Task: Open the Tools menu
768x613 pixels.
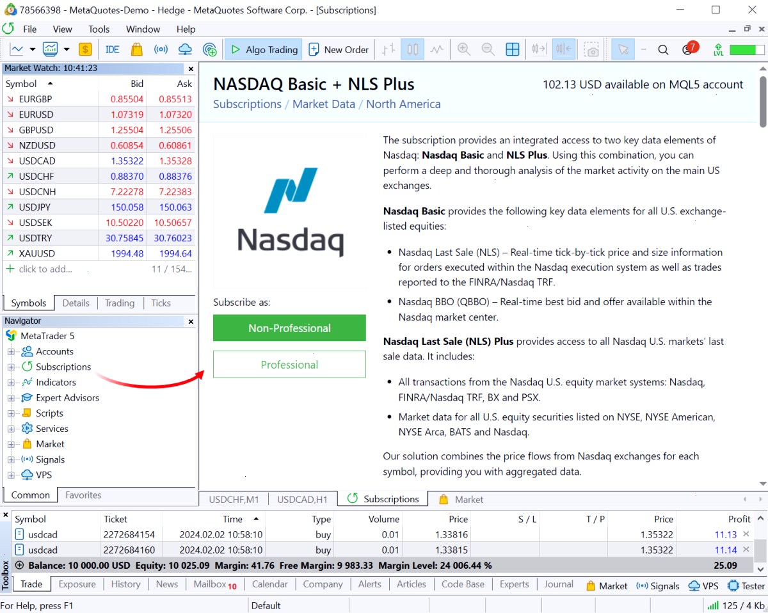Action: 99,29
